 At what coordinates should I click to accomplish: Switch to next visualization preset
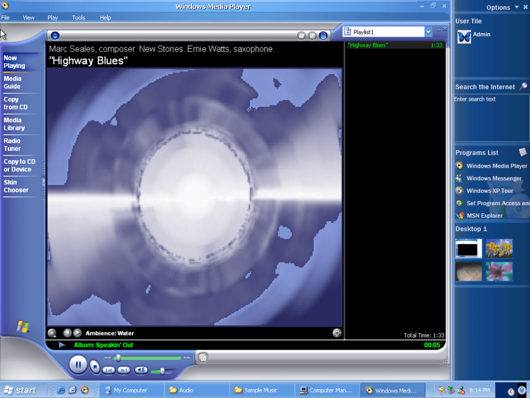pyautogui.click(x=78, y=333)
